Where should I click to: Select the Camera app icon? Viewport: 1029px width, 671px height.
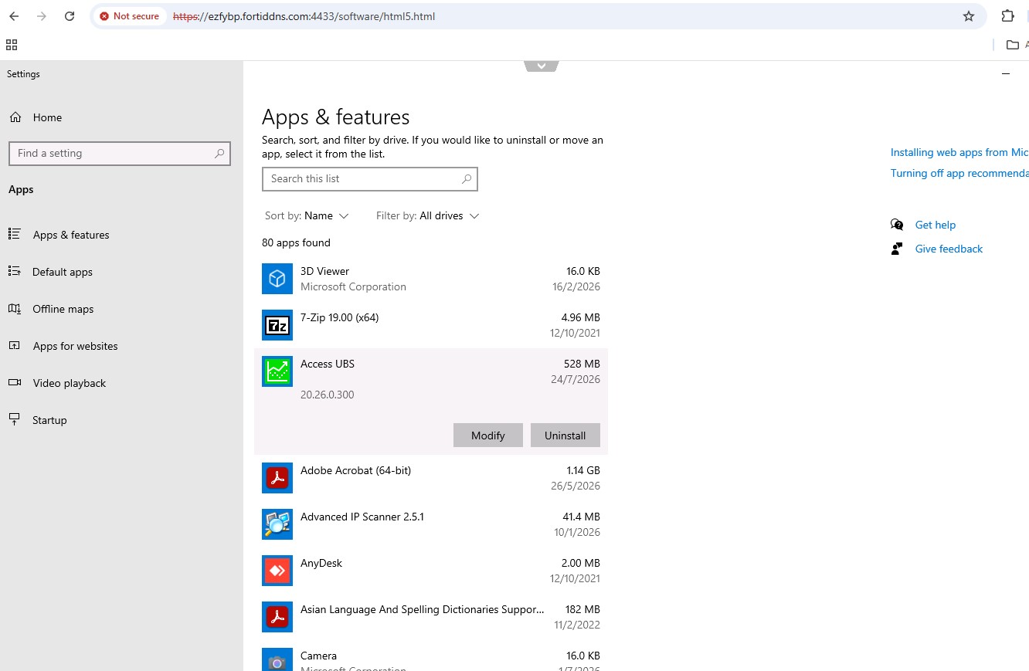coord(277,659)
